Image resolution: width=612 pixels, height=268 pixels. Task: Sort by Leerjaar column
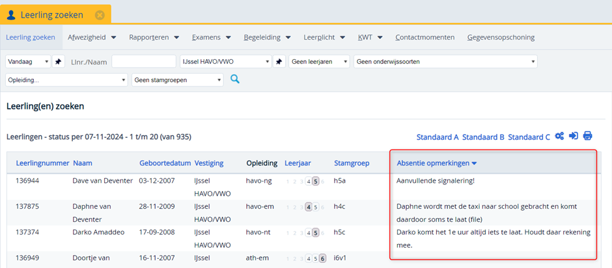[298, 163]
